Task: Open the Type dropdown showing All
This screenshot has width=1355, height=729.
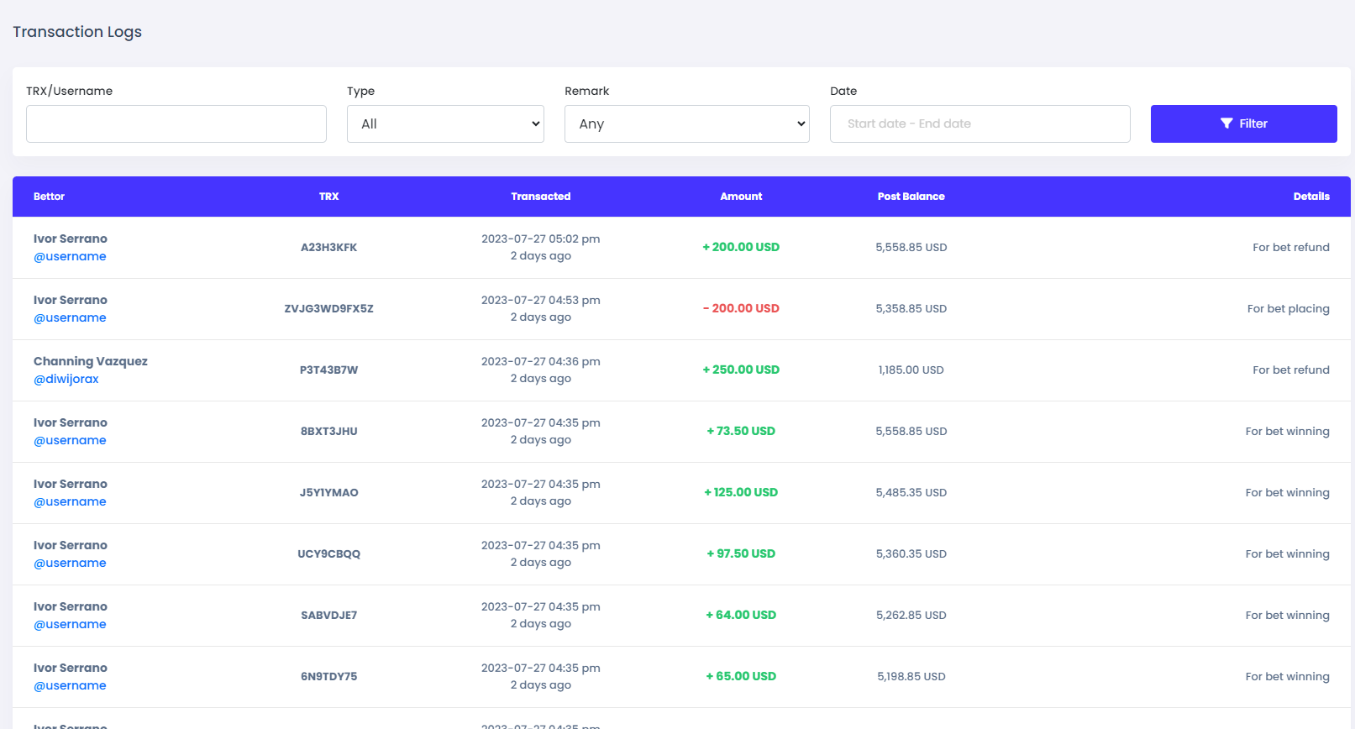Action: pyautogui.click(x=445, y=123)
